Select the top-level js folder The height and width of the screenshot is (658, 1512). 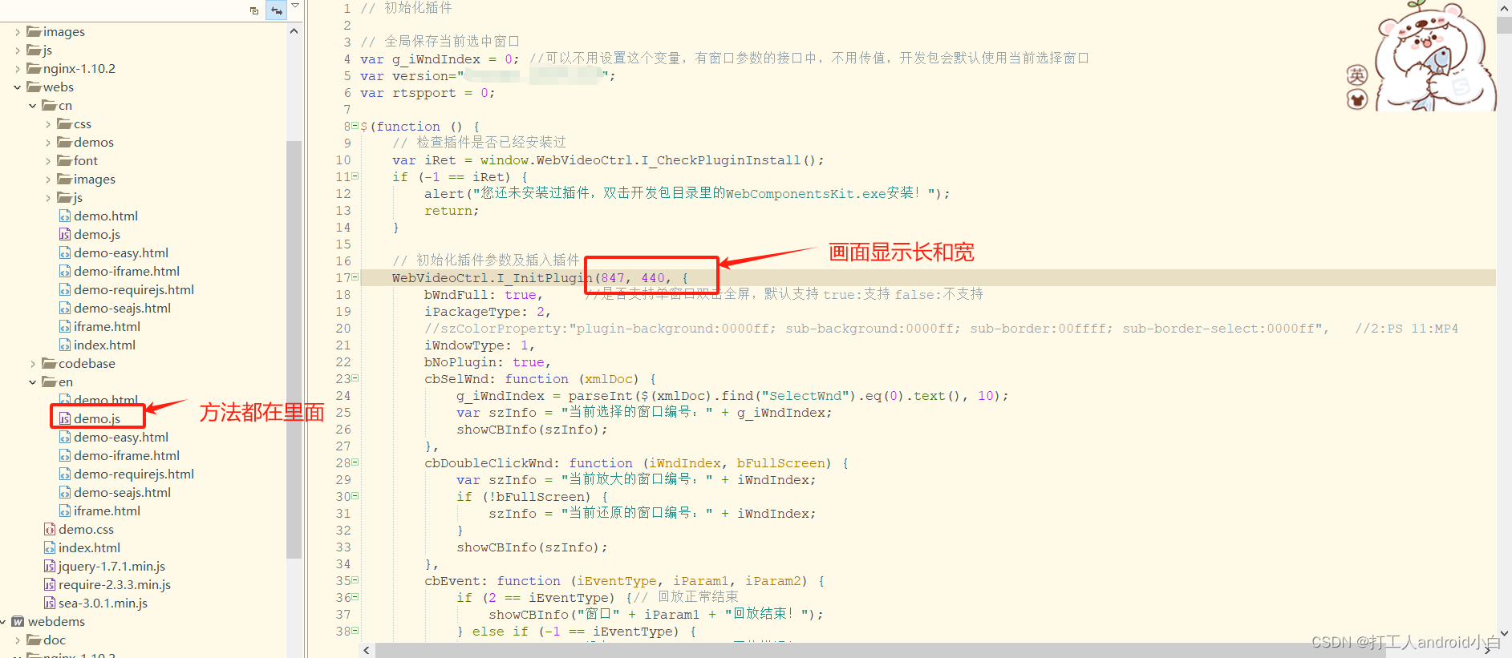pyautogui.click(x=39, y=50)
